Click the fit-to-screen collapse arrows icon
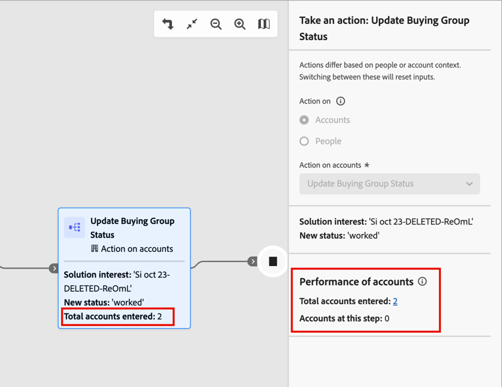The width and height of the screenshot is (502, 387). point(192,24)
